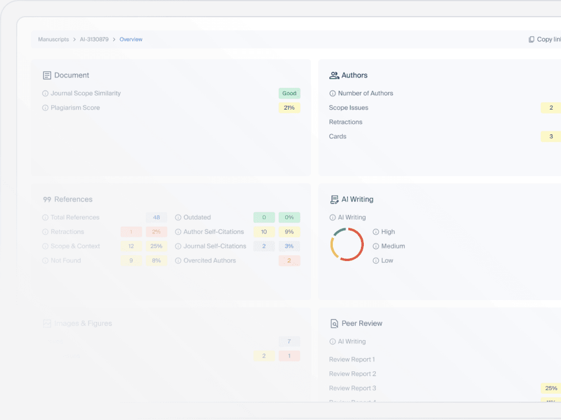Screen dimensions: 561x420
Task: Click the Images count 7 badge
Action: tap(290, 342)
